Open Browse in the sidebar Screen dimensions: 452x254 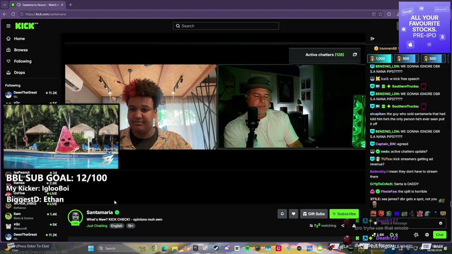click(x=21, y=50)
